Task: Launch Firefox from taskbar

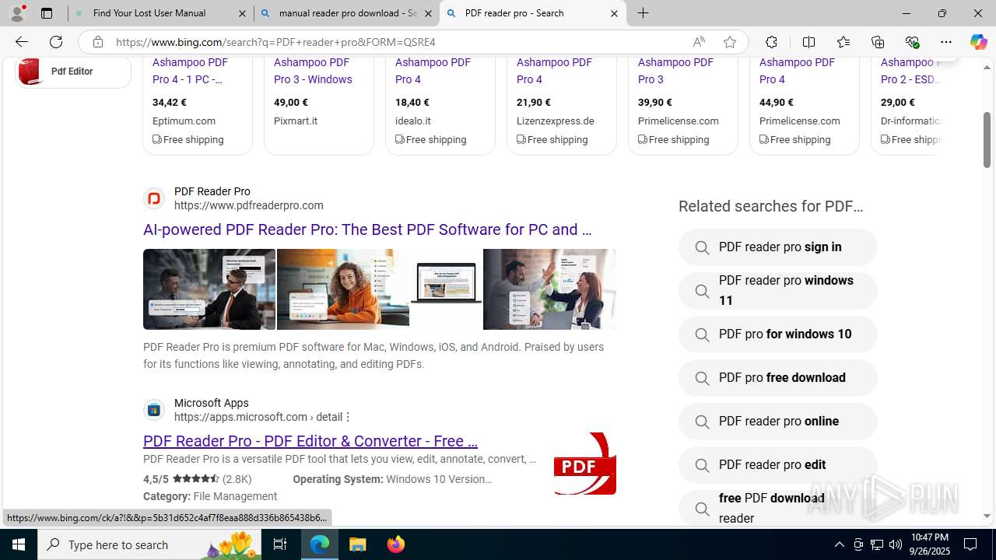Action: [395, 544]
